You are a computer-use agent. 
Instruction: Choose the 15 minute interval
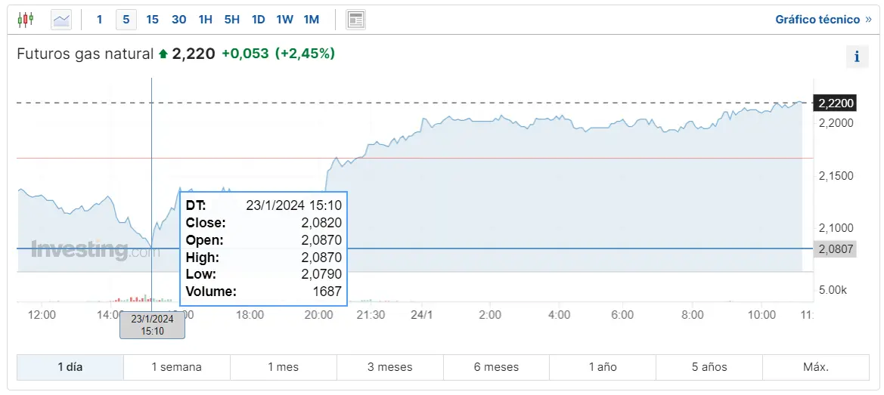coord(152,20)
